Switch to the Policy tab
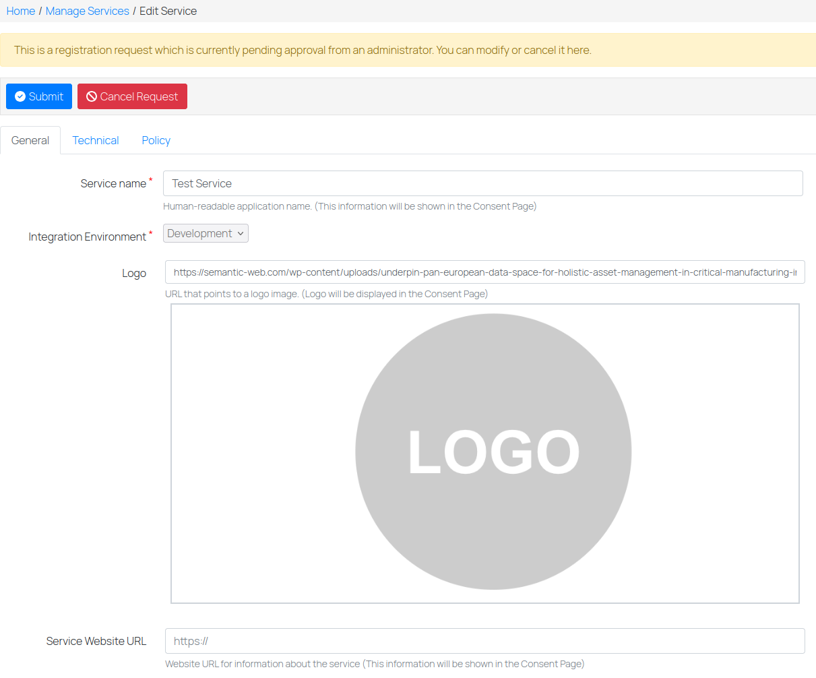The width and height of the screenshot is (816, 678). (x=156, y=140)
